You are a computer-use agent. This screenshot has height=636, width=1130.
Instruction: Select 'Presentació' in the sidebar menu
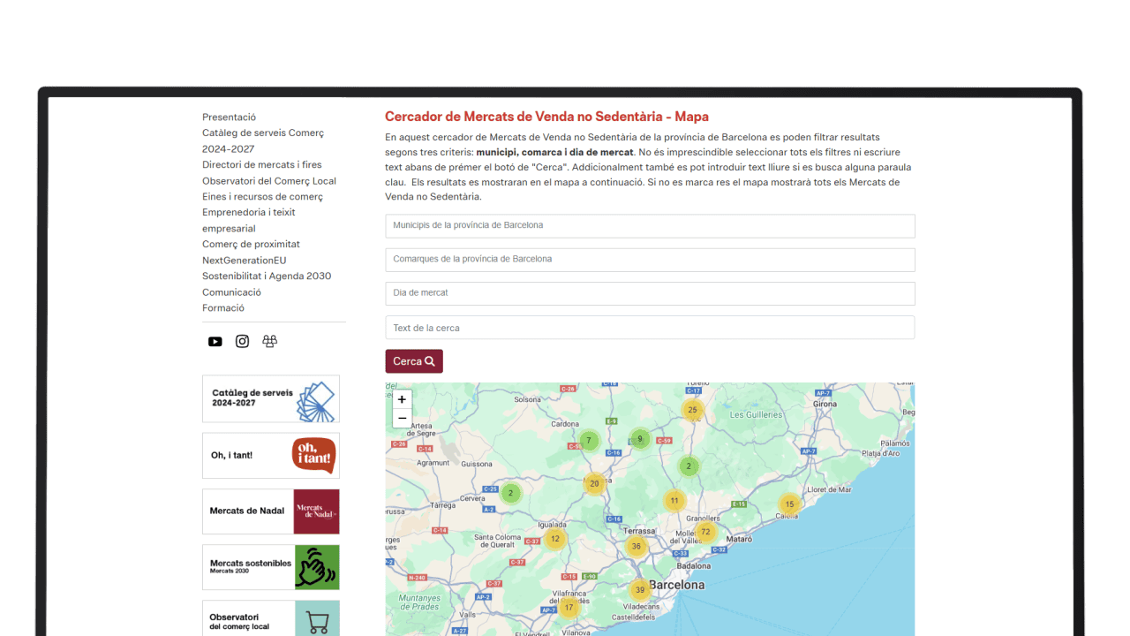coord(229,117)
